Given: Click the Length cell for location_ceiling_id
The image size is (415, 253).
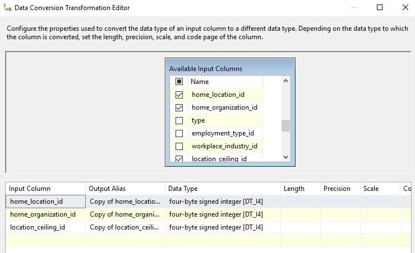Looking at the screenshot, I should tap(300, 227).
